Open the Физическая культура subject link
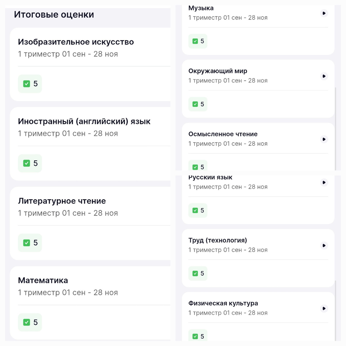Screen dimensions: 346x346 click(223, 303)
